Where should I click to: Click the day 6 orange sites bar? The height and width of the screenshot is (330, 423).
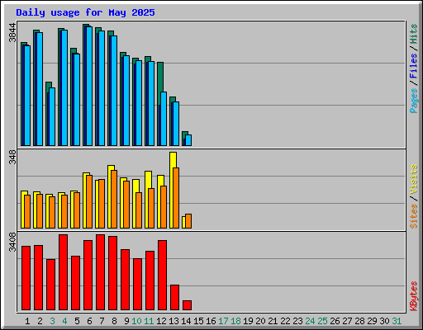(89, 201)
